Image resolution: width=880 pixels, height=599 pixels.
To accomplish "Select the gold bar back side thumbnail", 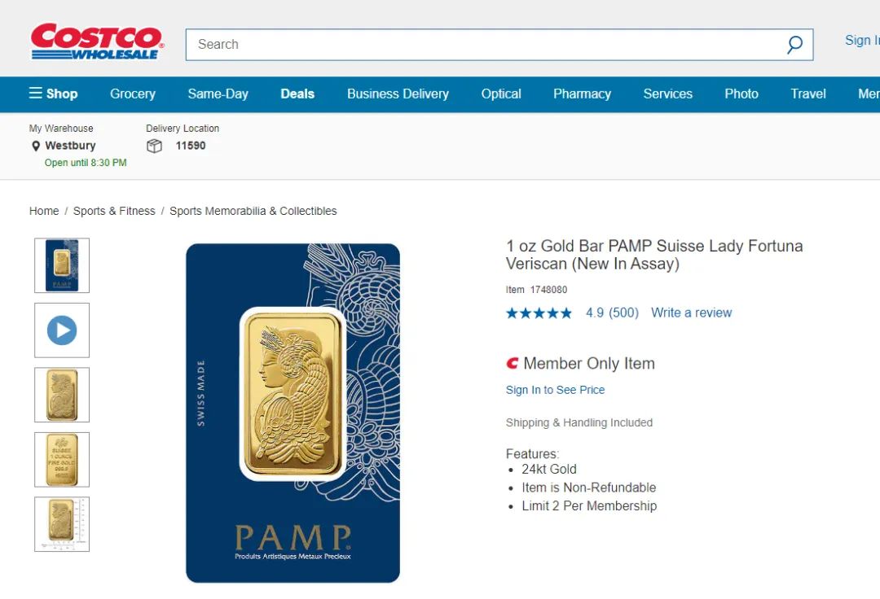I will click(62, 460).
